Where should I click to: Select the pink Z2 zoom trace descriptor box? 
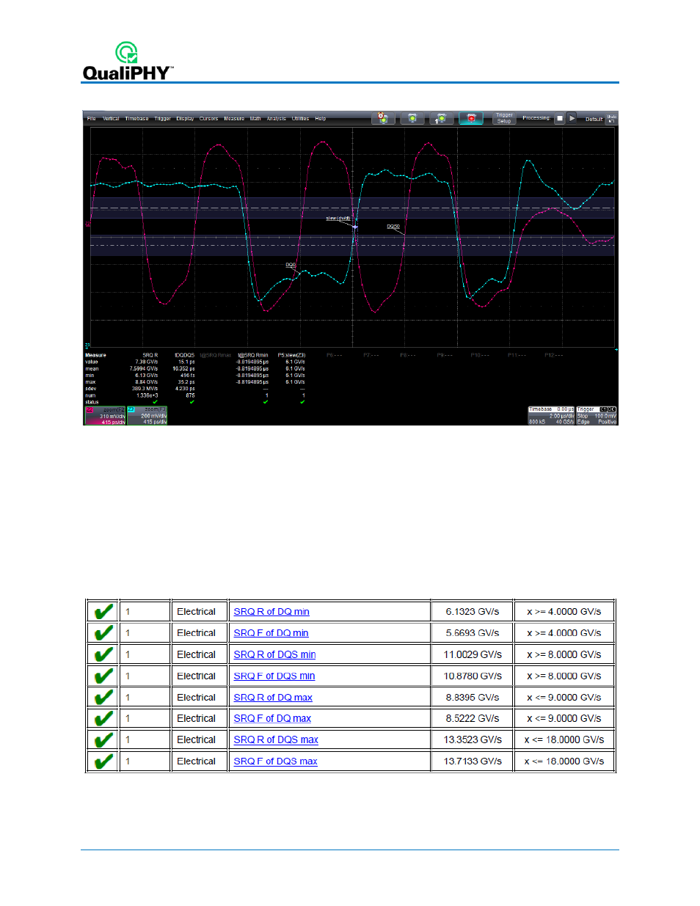click(105, 416)
